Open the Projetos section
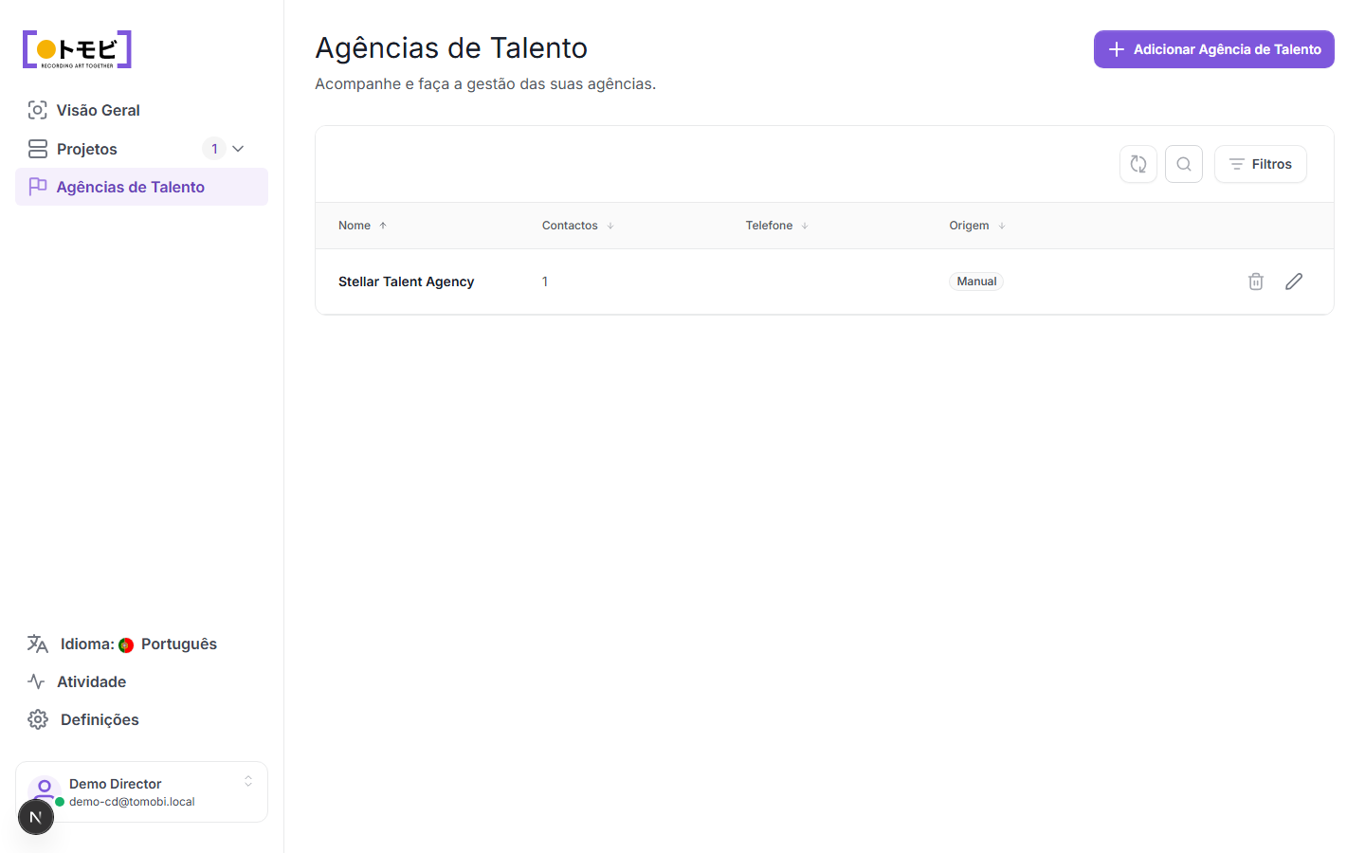 [141, 149]
